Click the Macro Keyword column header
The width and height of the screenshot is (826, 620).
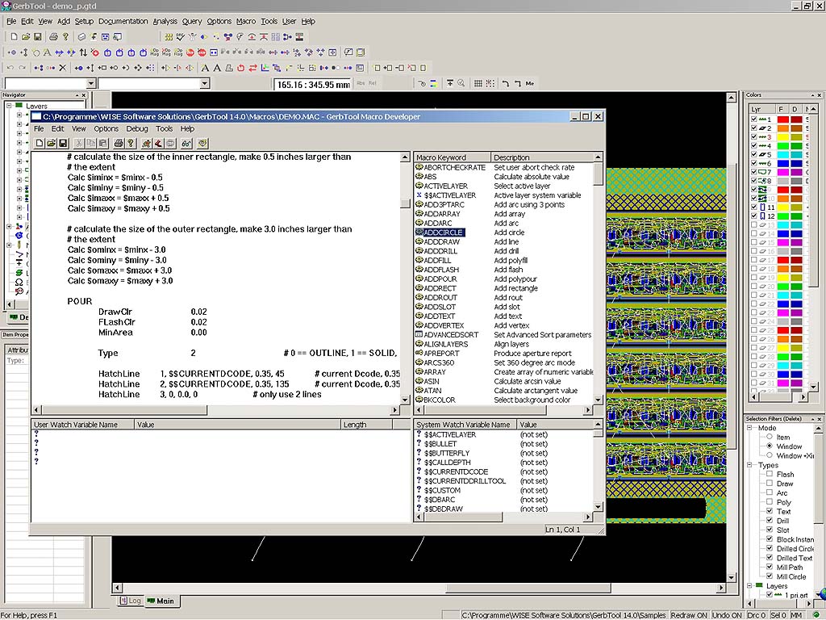tap(452, 157)
